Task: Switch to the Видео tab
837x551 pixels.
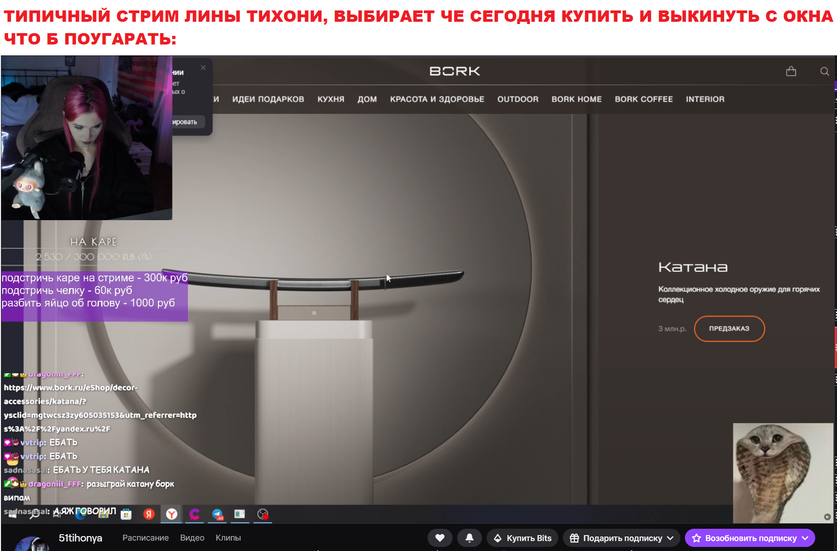Action: click(x=192, y=538)
